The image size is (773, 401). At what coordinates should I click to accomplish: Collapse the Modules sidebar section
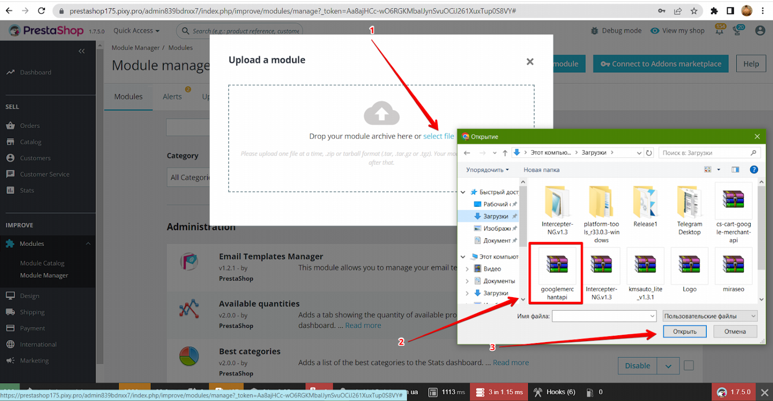pyautogui.click(x=88, y=243)
